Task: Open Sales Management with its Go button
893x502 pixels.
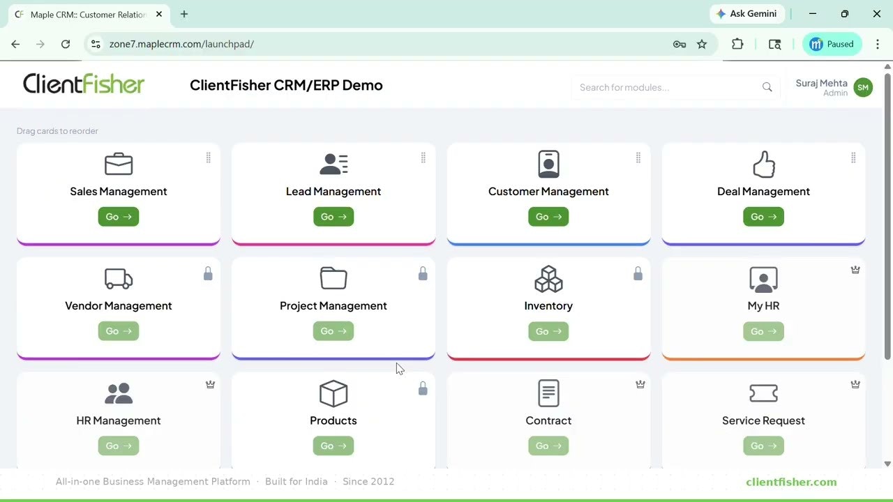Action: coord(119,217)
